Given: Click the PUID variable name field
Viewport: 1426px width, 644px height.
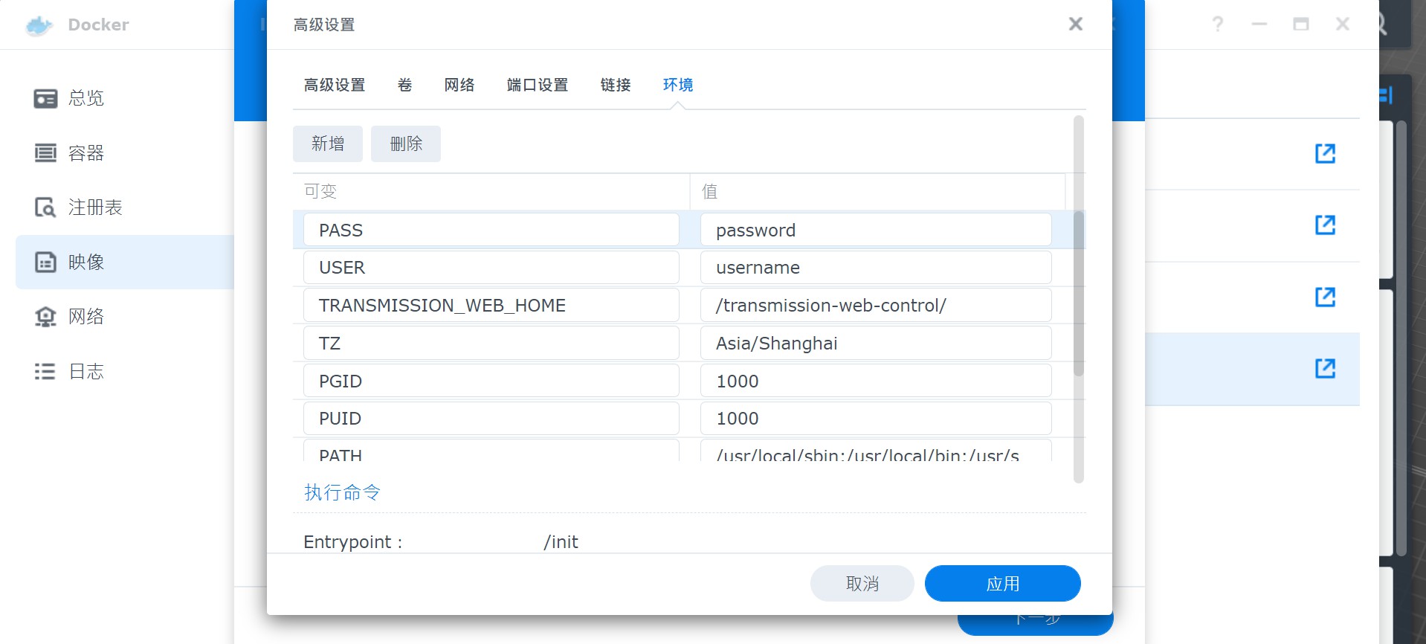Looking at the screenshot, I should point(491,419).
